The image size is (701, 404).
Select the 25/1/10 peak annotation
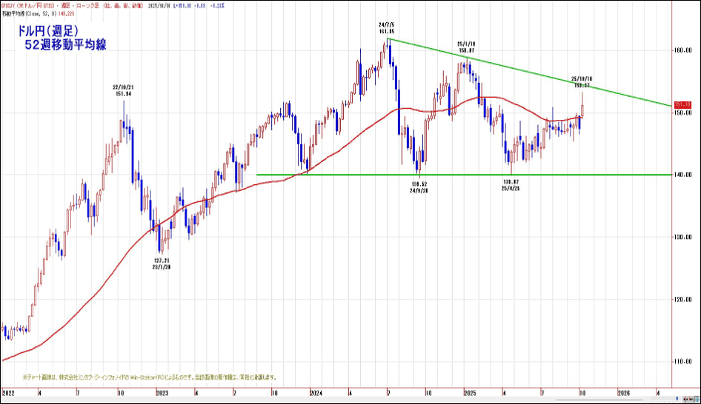466,47
